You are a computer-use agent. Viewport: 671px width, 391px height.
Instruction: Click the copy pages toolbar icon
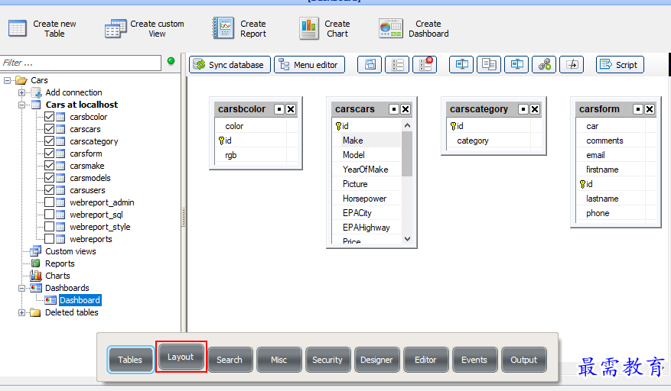pyautogui.click(x=489, y=65)
